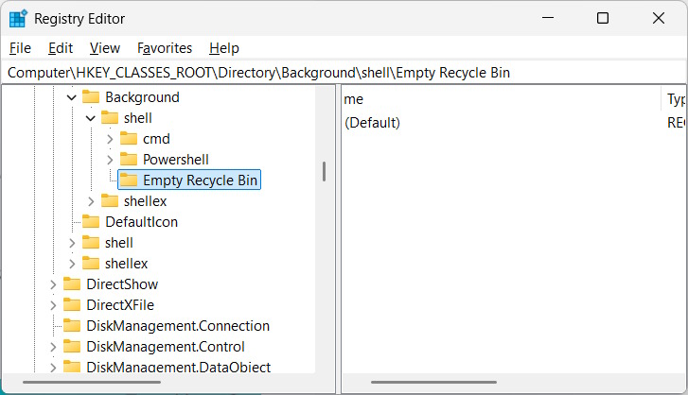The height and width of the screenshot is (395, 688).
Task: Collapse the shell key under Background
Action: click(x=91, y=118)
